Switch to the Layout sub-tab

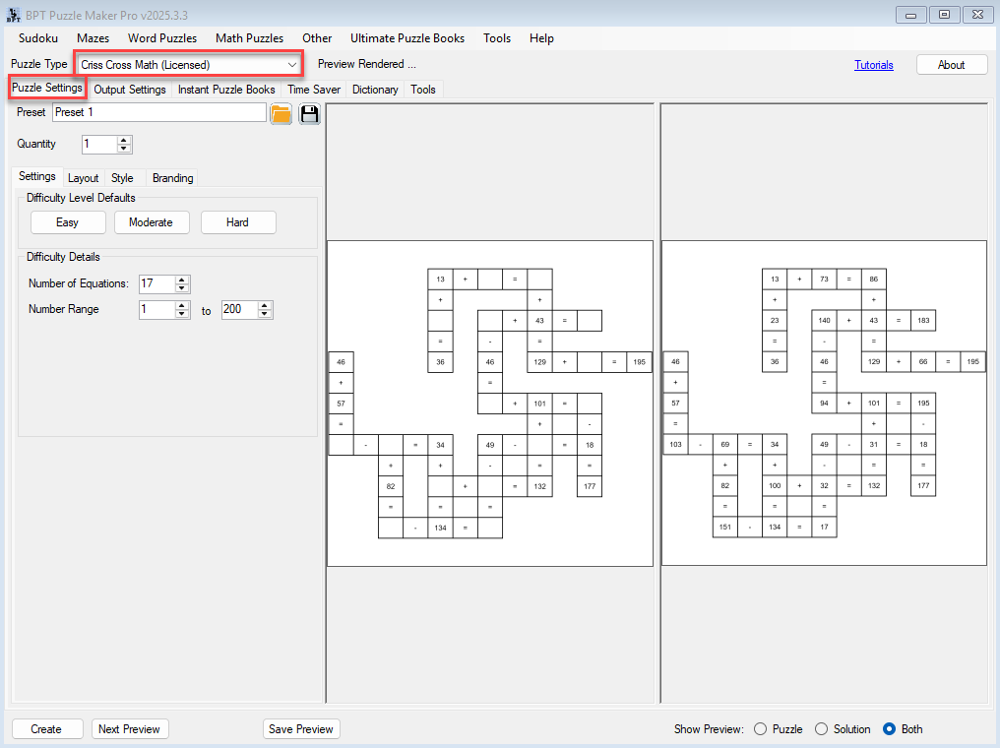[83, 178]
